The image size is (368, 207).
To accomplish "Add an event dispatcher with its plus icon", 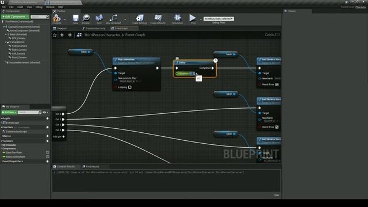I will (x=47, y=161).
